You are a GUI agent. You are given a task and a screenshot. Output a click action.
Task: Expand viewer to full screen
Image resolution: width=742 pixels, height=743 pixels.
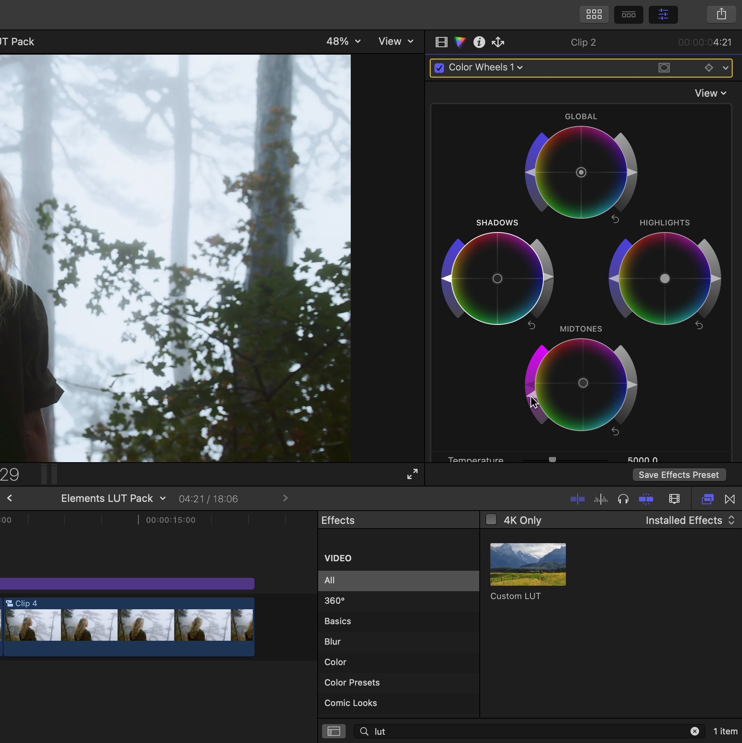click(x=412, y=474)
